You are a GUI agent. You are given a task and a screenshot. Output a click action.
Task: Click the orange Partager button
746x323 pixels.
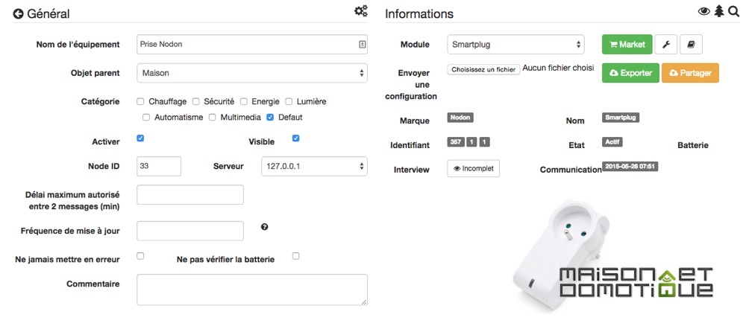tap(690, 73)
